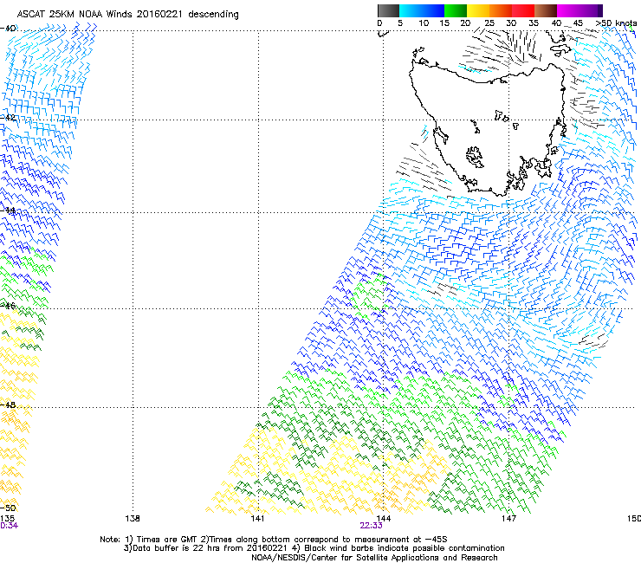Viewport: 641px width, 563px height.
Task: Click the '>50 knots' legend label
Action: coord(616,23)
